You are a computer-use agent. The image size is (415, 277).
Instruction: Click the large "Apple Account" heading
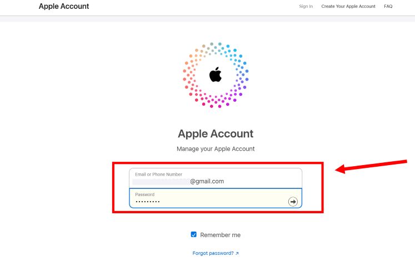click(216, 134)
